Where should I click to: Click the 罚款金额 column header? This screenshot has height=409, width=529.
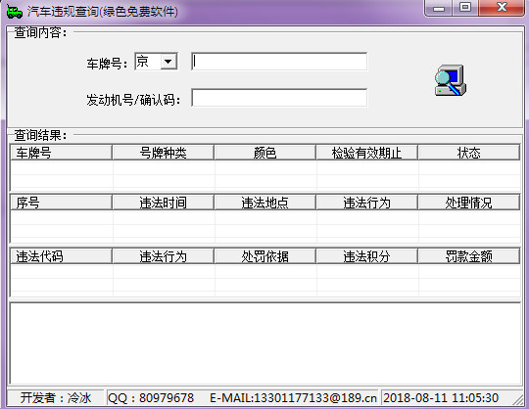point(468,256)
